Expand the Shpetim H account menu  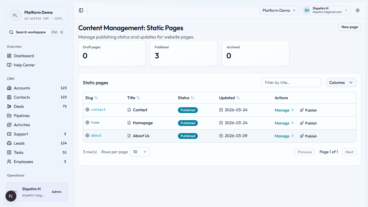[x=326, y=10]
